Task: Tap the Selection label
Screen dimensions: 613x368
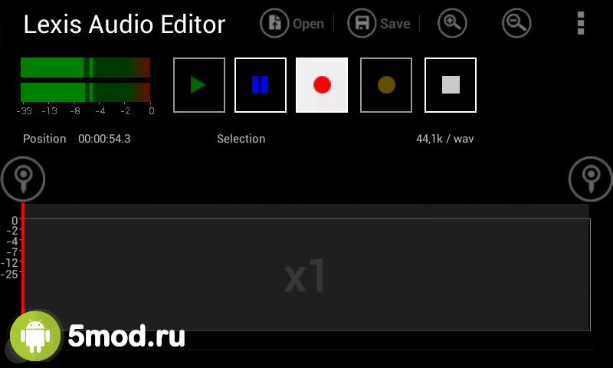Action: (241, 139)
